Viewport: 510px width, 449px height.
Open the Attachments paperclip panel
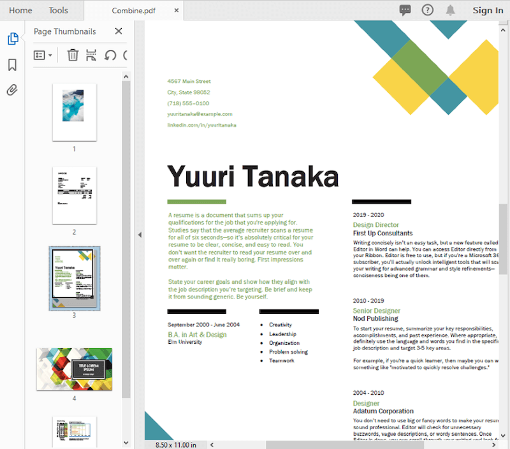[x=12, y=90]
